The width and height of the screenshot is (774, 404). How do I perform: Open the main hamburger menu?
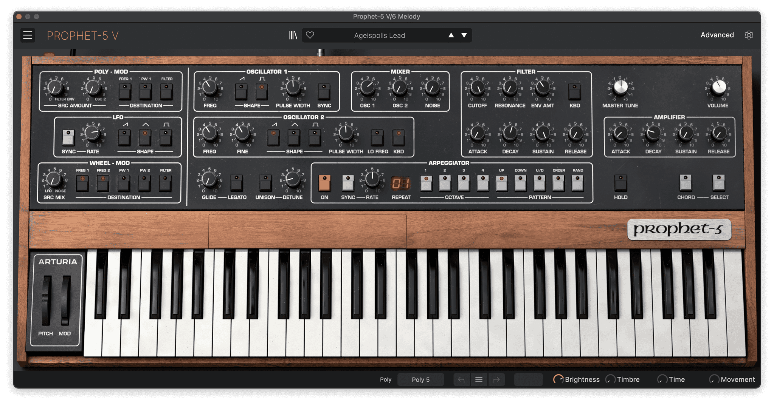tap(27, 35)
